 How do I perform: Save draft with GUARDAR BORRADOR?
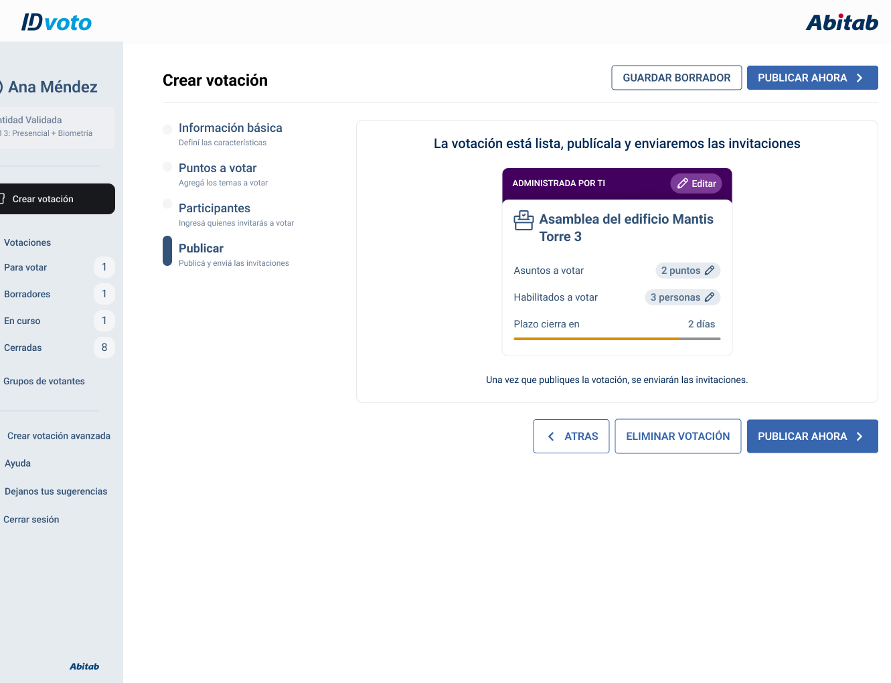[x=676, y=78]
